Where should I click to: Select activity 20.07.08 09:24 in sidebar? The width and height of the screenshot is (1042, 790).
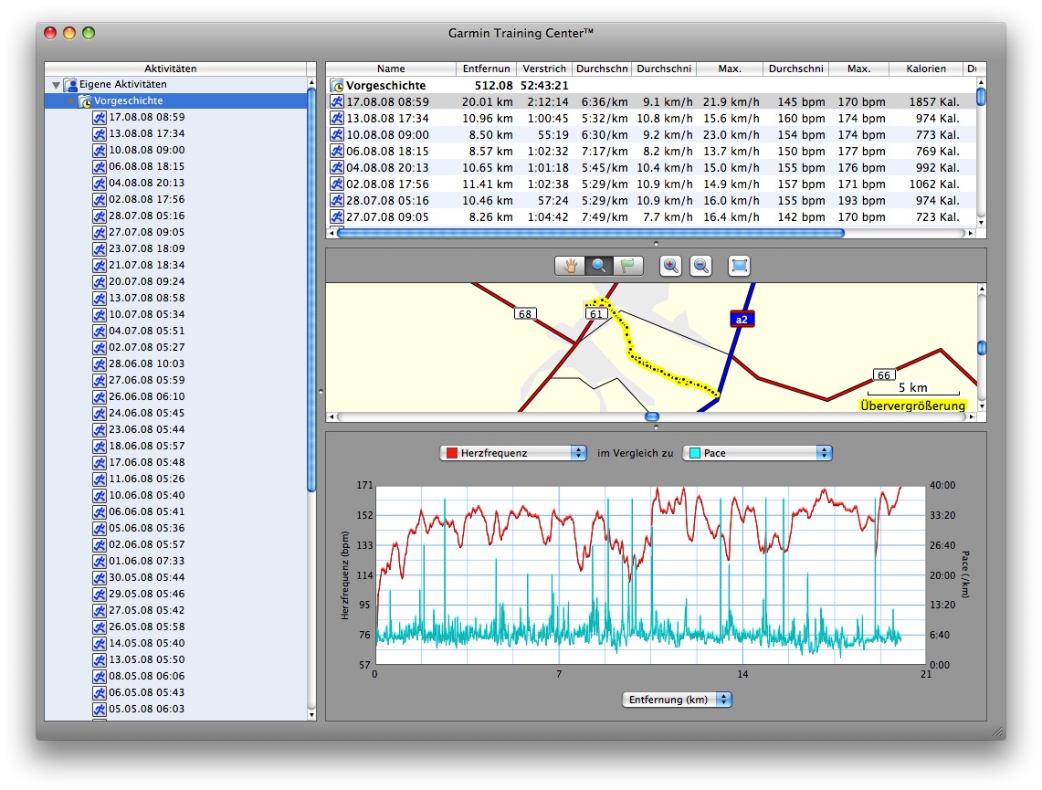pos(147,281)
